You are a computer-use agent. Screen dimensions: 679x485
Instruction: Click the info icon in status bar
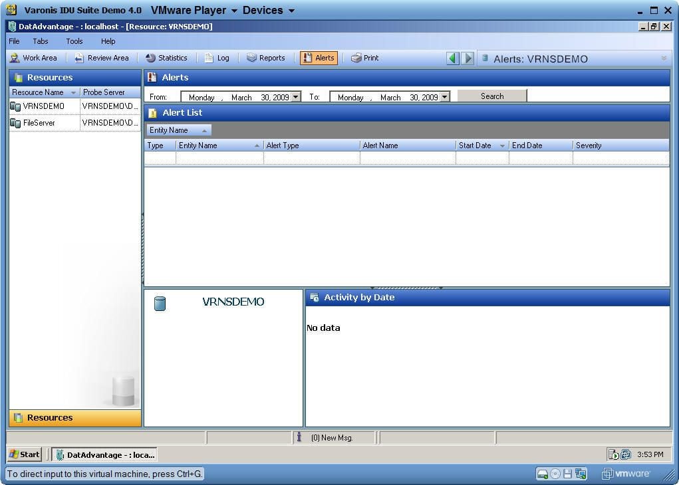pyautogui.click(x=299, y=437)
